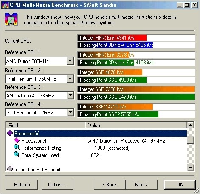Image resolution: width=200 pixels, height=194 pixels.
Task: Click the Back button
Action: [110, 185]
